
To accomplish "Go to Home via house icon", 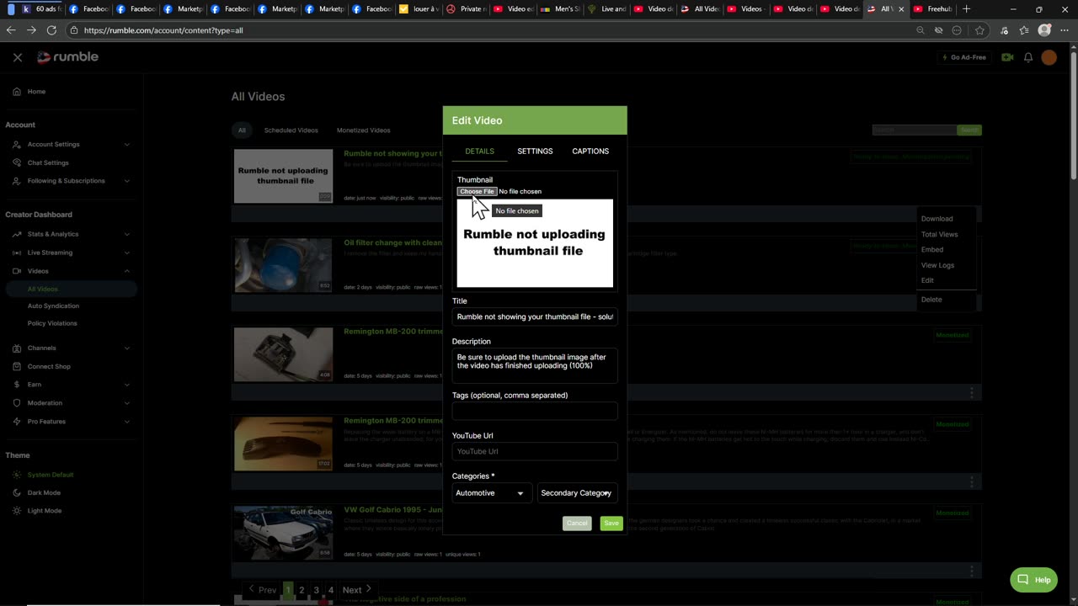I will coord(17,92).
